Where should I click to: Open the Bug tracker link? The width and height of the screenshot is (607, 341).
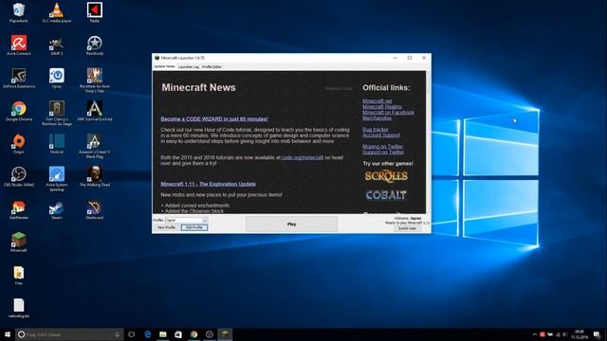pyautogui.click(x=376, y=130)
